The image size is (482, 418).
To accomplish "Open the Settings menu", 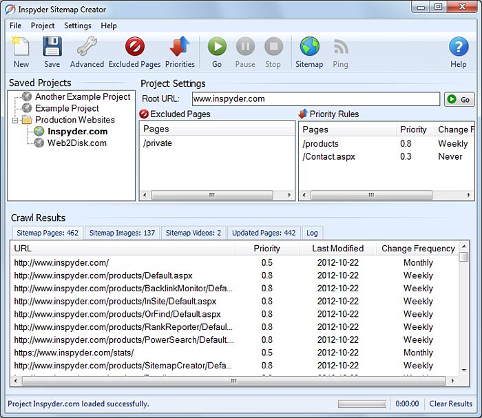I will point(77,25).
